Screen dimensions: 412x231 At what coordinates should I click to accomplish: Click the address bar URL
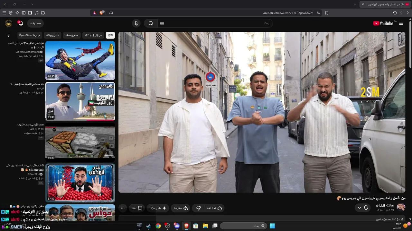pyautogui.click(x=288, y=13)
